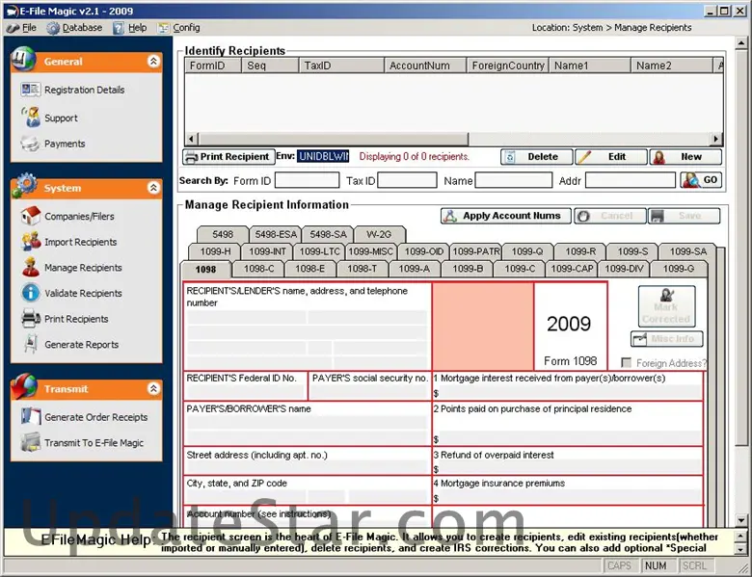Click the Env field showing UNIDBLWIN
The height and width of the screenshot is (577, 752).
tap(323, 156)
